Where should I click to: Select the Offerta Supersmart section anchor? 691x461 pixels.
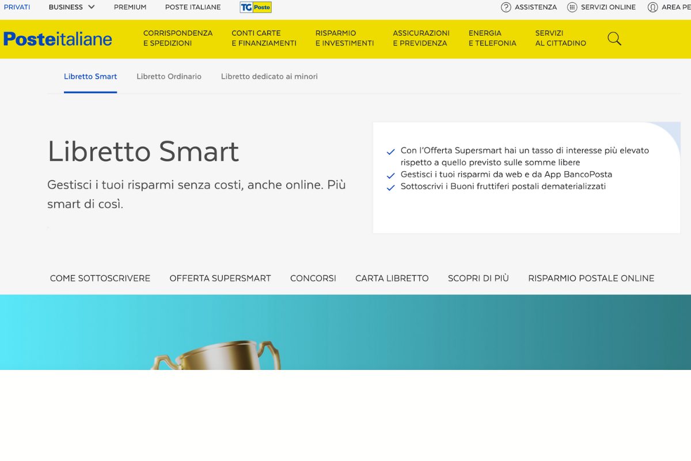(221, 278)
